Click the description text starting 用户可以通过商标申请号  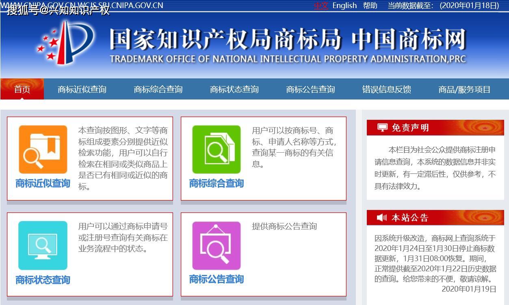123,238
